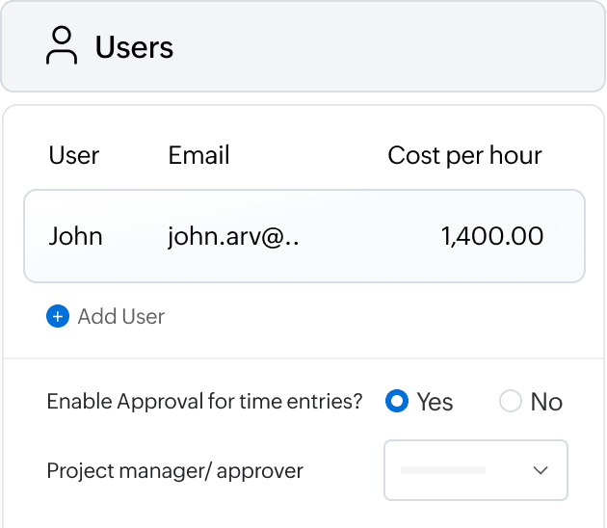Viewport: 607px width, 528px height.
Task: Click the Users header title
Action: (x=134, y=47)
